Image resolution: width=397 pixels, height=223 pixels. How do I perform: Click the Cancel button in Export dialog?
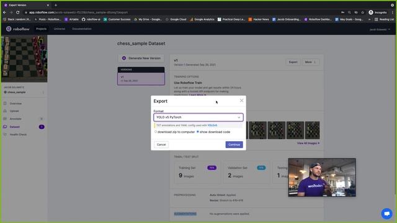click(161, 144)
